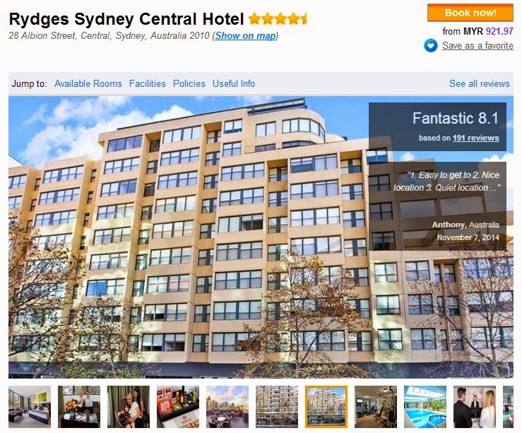Open the 191 reviews link
The height and width of the screenshot is (433, 522).
[x=475, y=138]
